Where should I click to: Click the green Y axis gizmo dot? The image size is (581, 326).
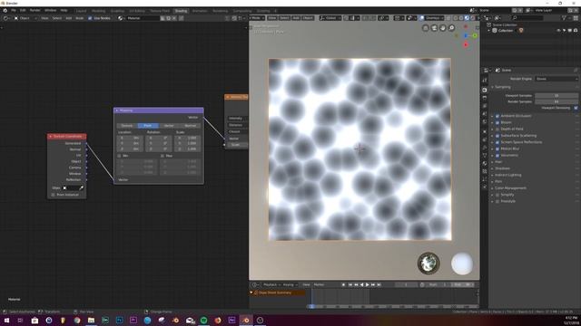[475, 35]
